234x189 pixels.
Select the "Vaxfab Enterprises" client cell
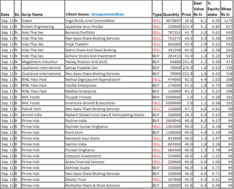(108, 86)
